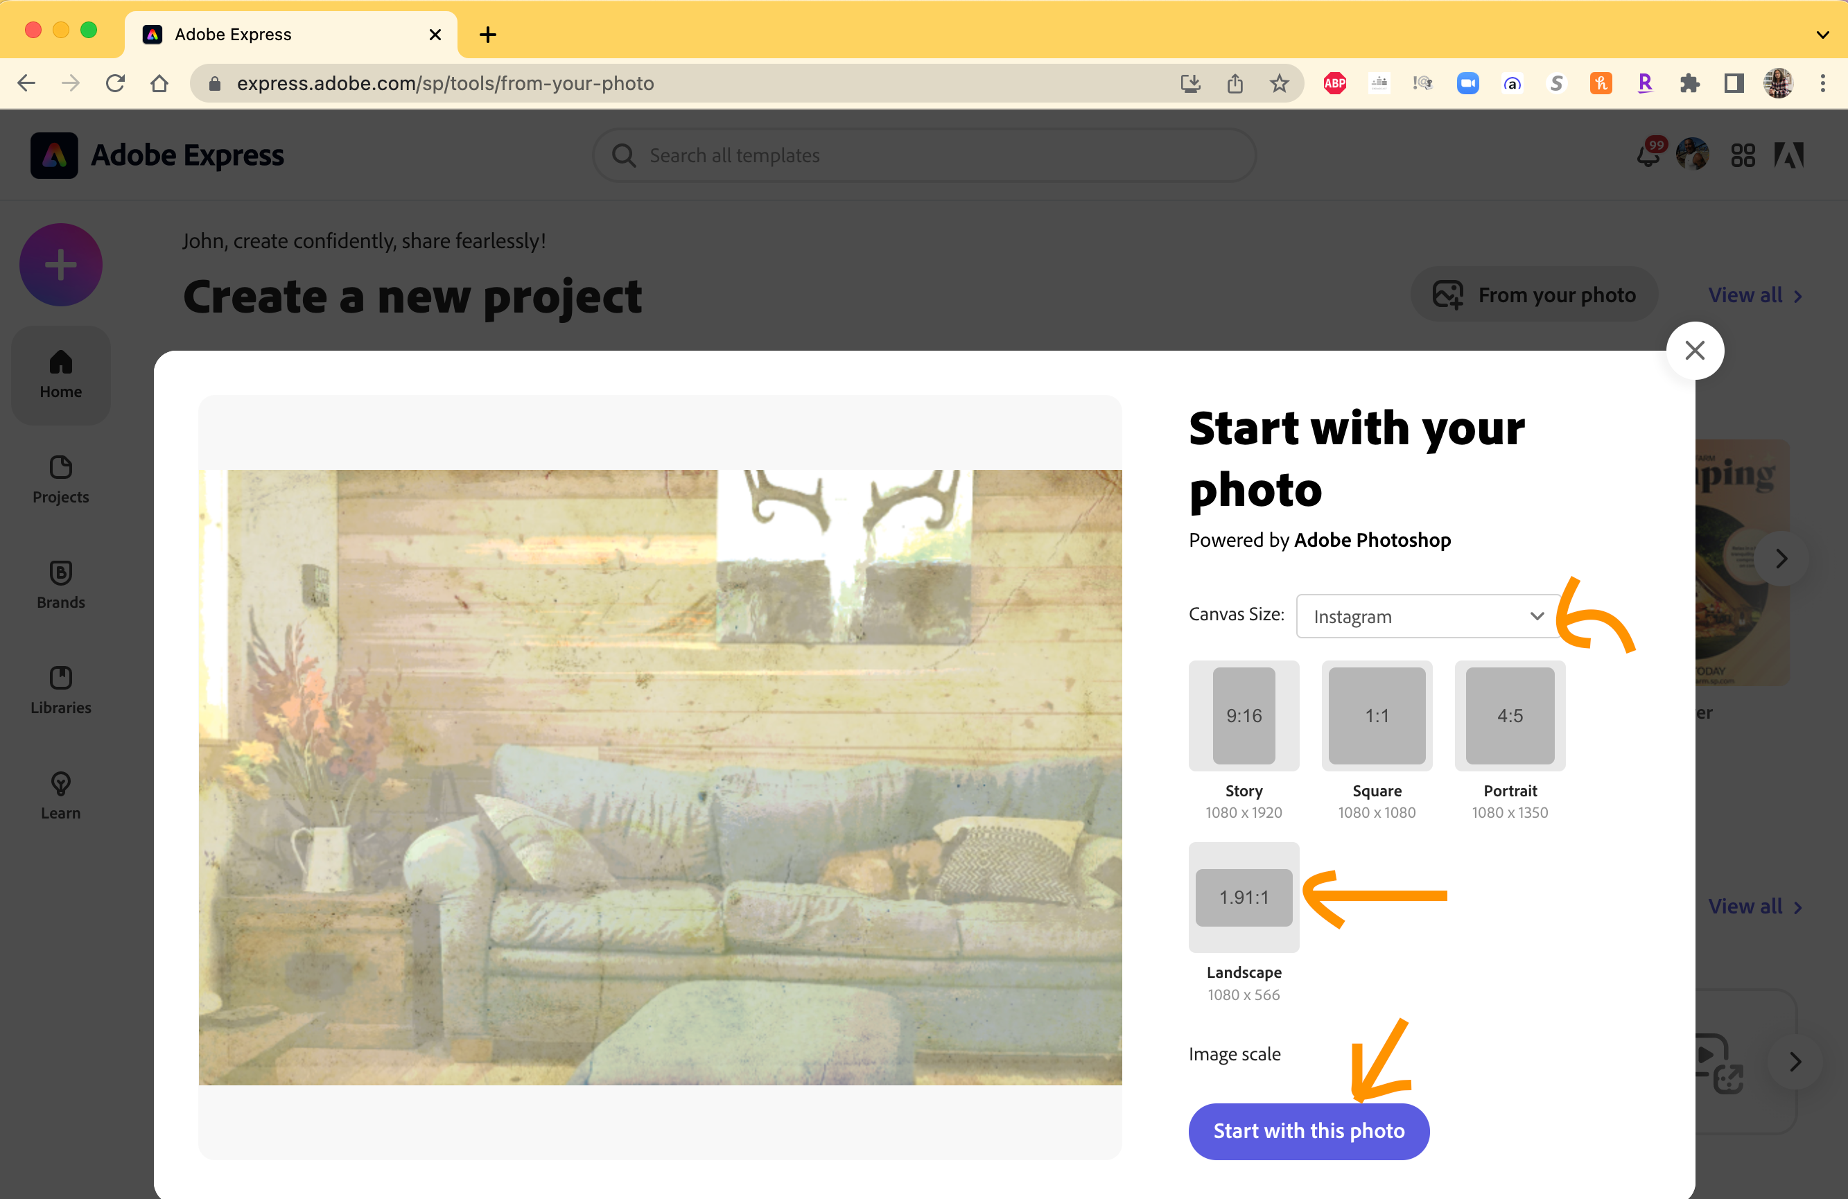Select the 1:1 Square canvas size
Screen dimensions: 1848x1199
[x=1376, y=715]
